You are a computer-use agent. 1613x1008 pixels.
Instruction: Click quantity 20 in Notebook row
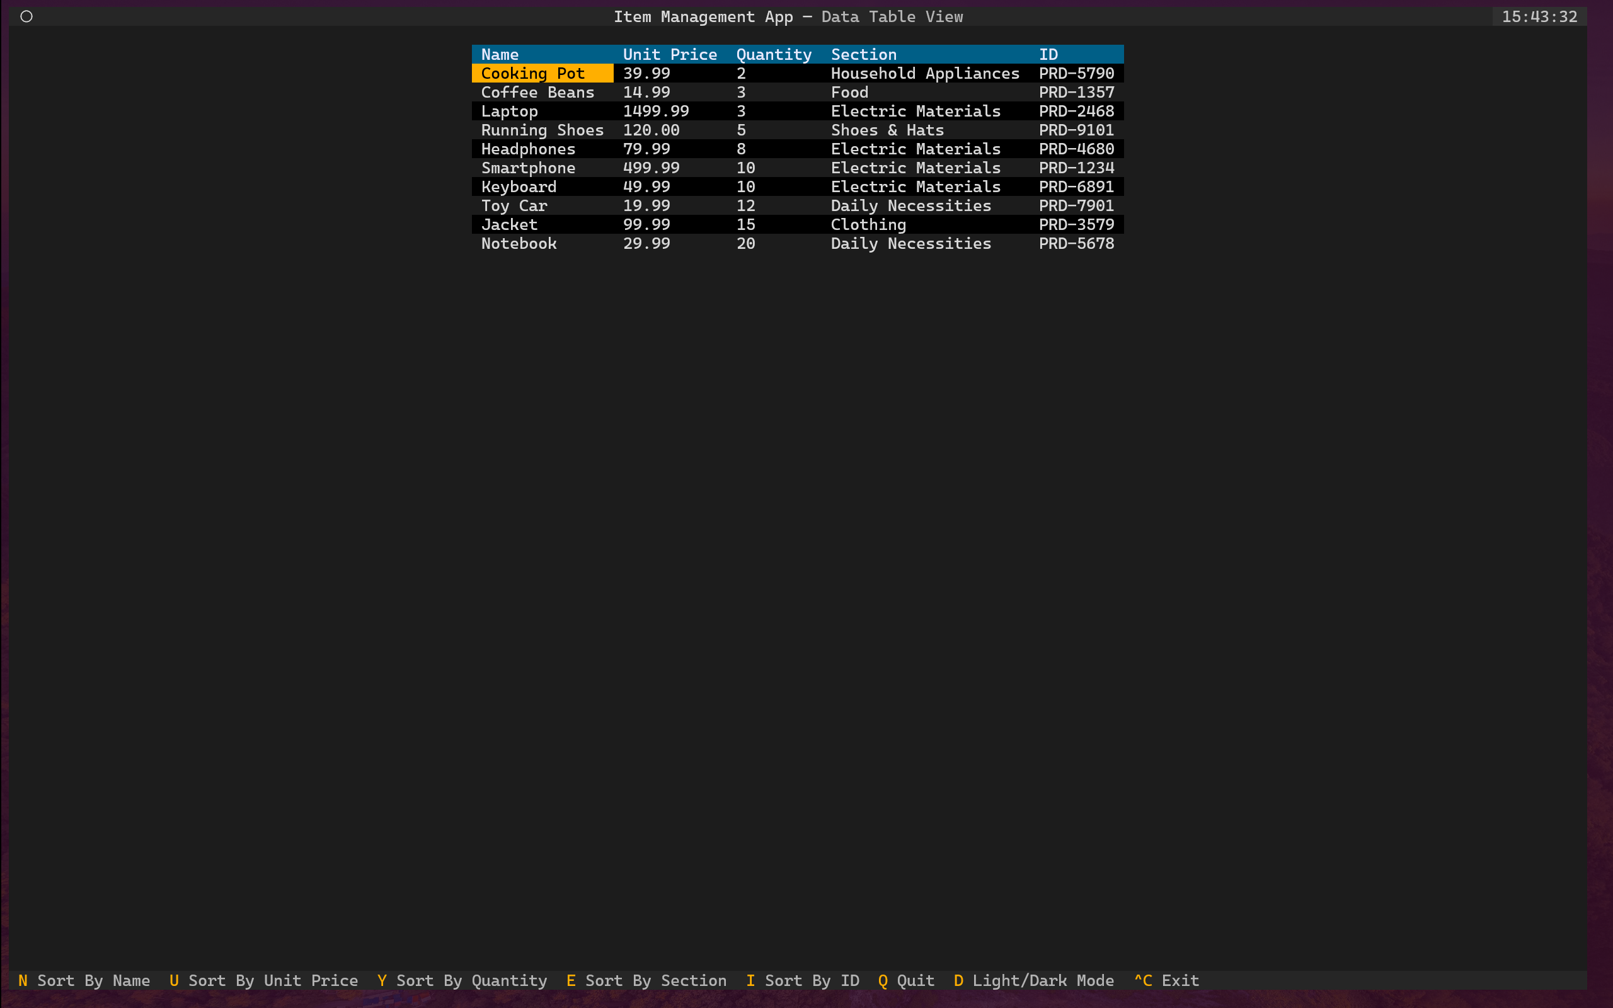pyautogui.click(x=774, y=243)
